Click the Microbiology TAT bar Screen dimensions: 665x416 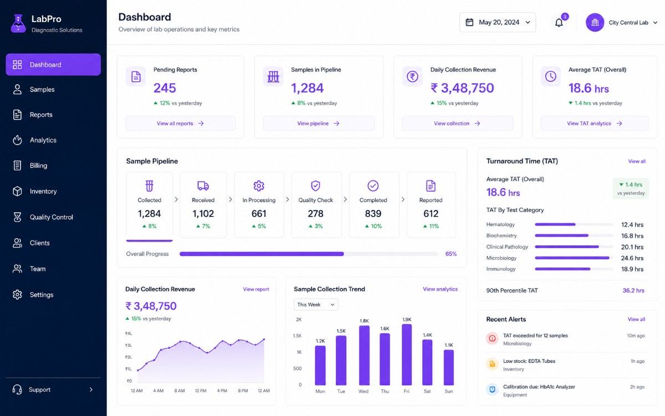[574, 258]
